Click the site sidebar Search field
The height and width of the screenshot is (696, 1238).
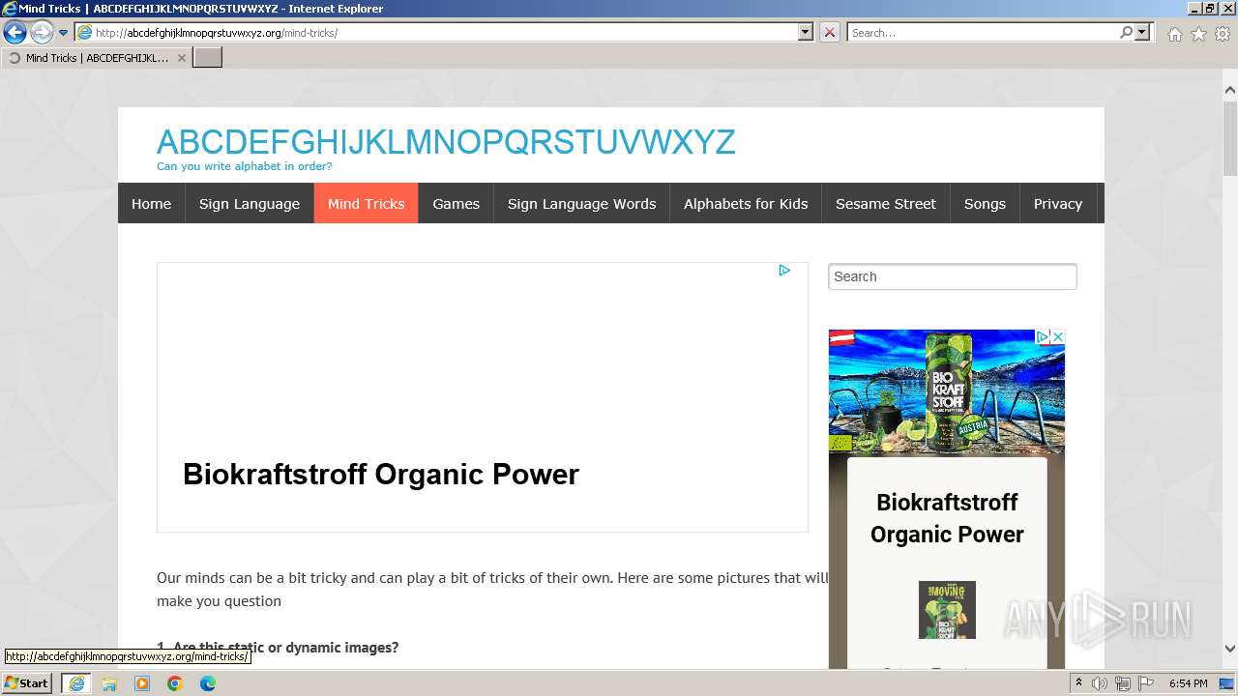(x=953, y=276)
